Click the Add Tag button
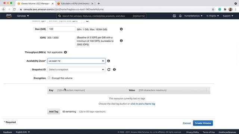 click(x=54, y=112)
